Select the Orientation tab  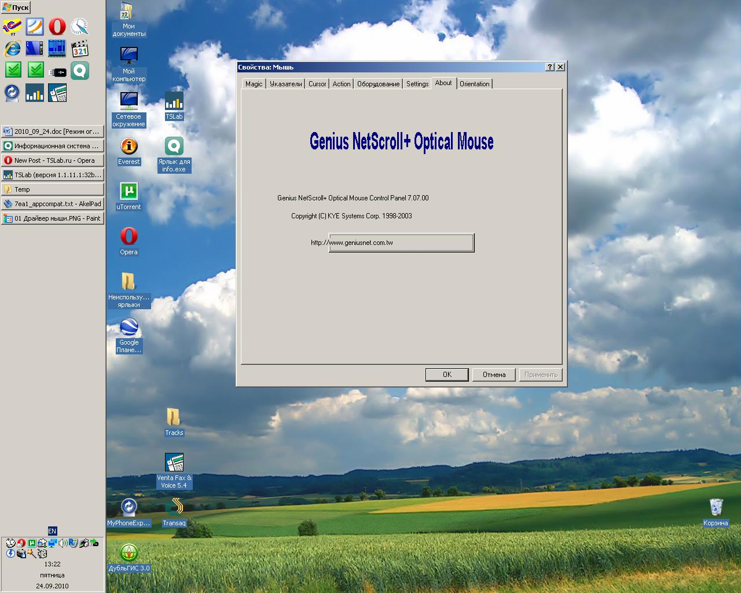(474, 84)
